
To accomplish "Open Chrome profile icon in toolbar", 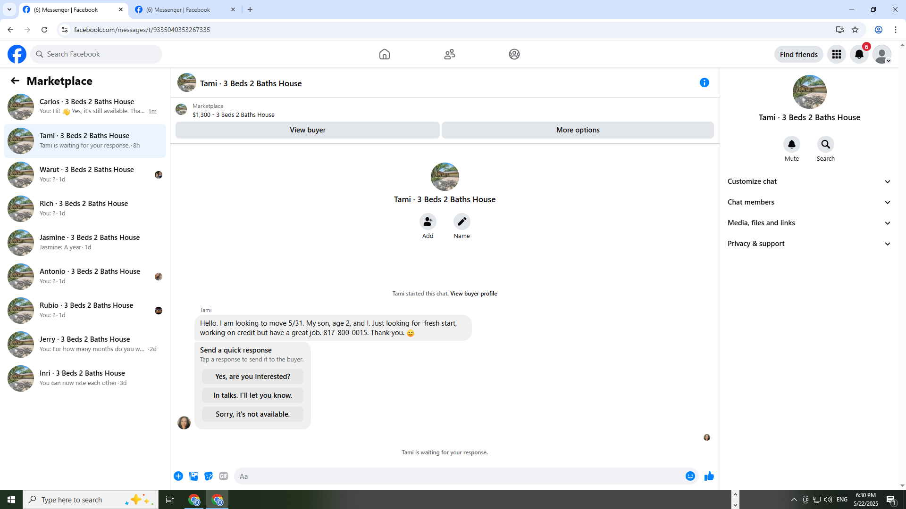I will pyautogui.click(x=879, y=30).
